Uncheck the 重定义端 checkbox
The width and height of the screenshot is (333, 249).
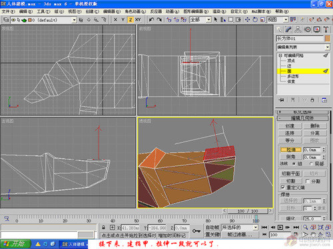(x=283, y=187)
